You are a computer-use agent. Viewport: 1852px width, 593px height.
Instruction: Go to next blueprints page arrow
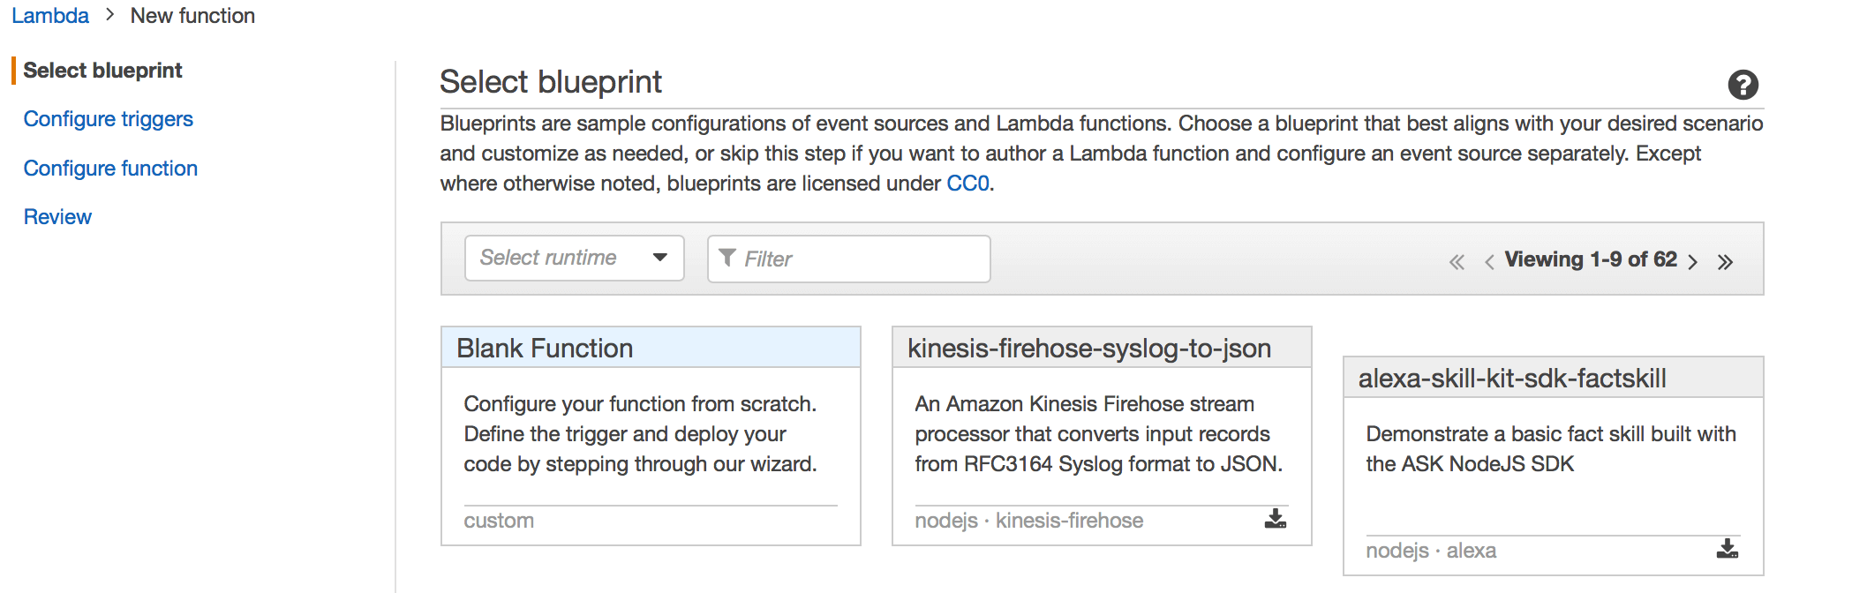pyautogui.click(x=1692, y=262)
